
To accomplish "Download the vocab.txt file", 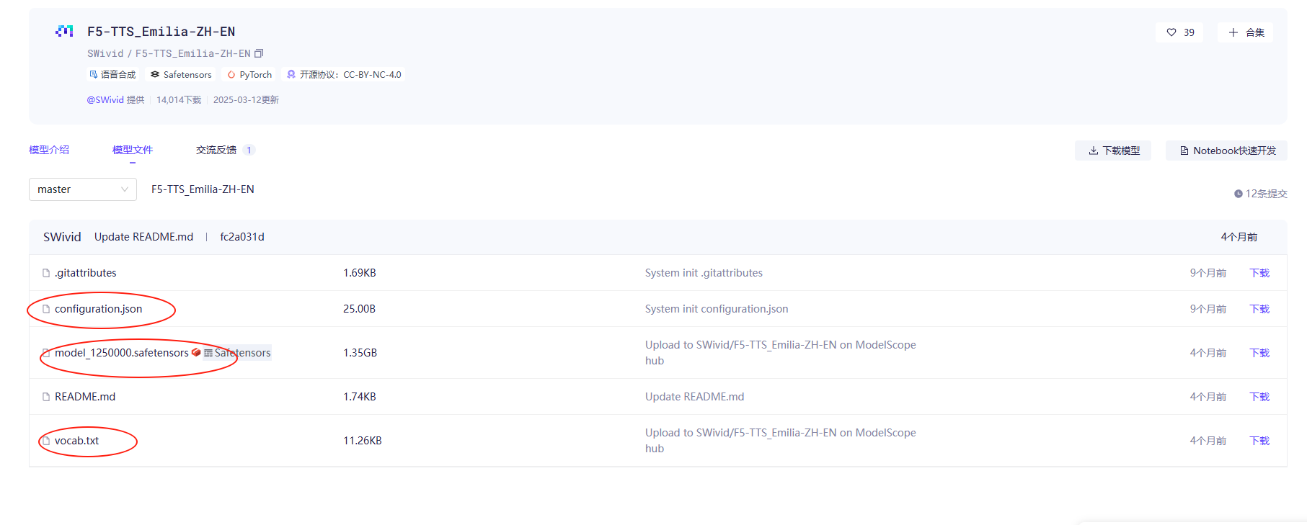I will [x=1259, y=441].
